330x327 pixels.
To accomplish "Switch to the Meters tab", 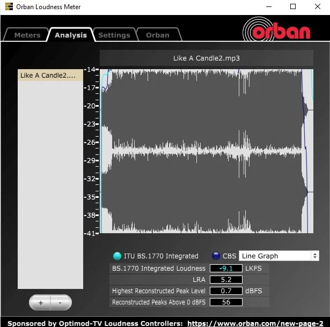I will point(27,35).
